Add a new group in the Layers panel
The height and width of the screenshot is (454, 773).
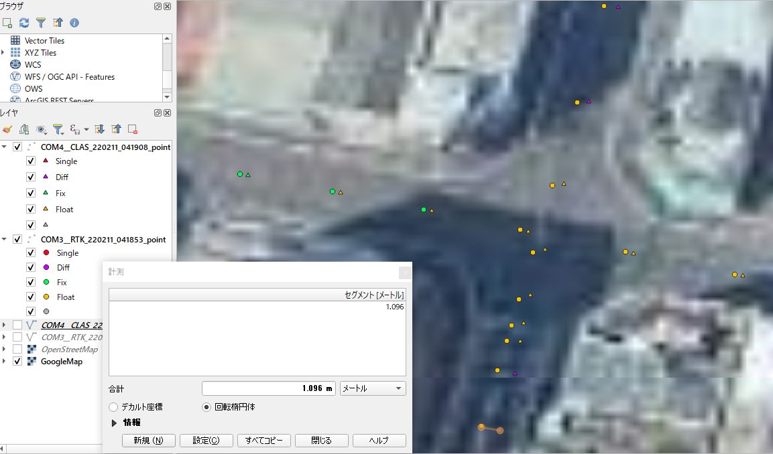click(25, 129)
